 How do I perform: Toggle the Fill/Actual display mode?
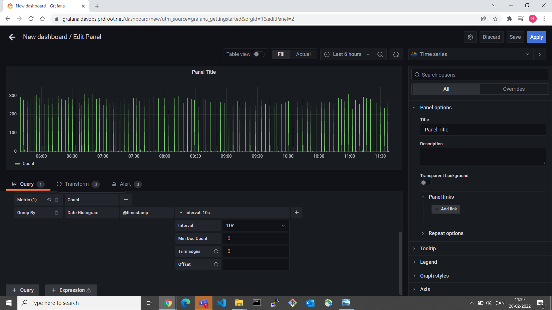point(303,54)
